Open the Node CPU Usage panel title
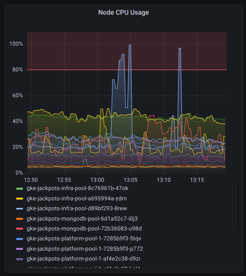This screenshot has width=246, height=276. pyautogui.click(x=123, y=13)
